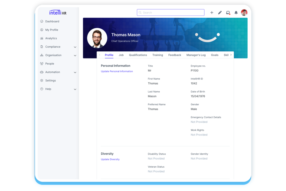Click Emergency Contact Details Not Provided
This screenshot has width=286, height=191.
tap(199, 122)
